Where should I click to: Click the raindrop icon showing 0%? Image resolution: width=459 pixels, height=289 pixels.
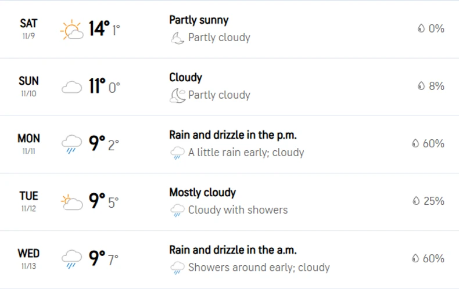tap(421, 28)
